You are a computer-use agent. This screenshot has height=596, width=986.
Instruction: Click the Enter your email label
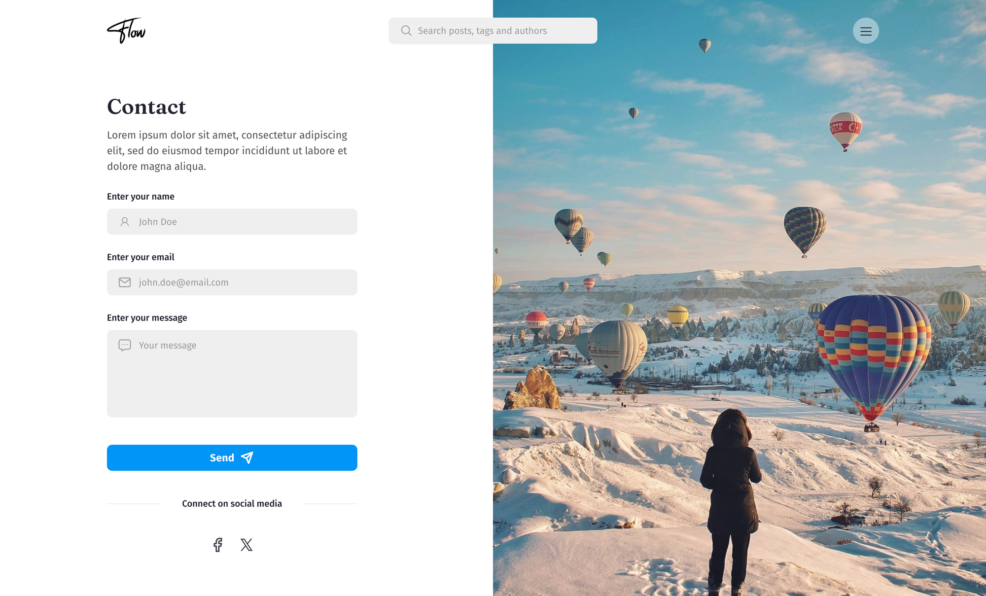pos(141,257)
